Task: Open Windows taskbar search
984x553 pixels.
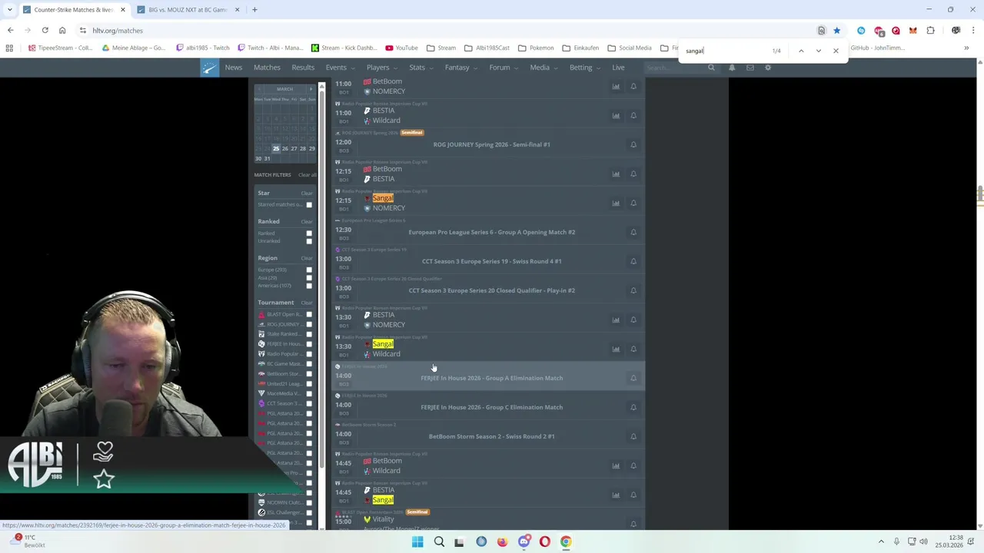Action: [x=439, y=541]
